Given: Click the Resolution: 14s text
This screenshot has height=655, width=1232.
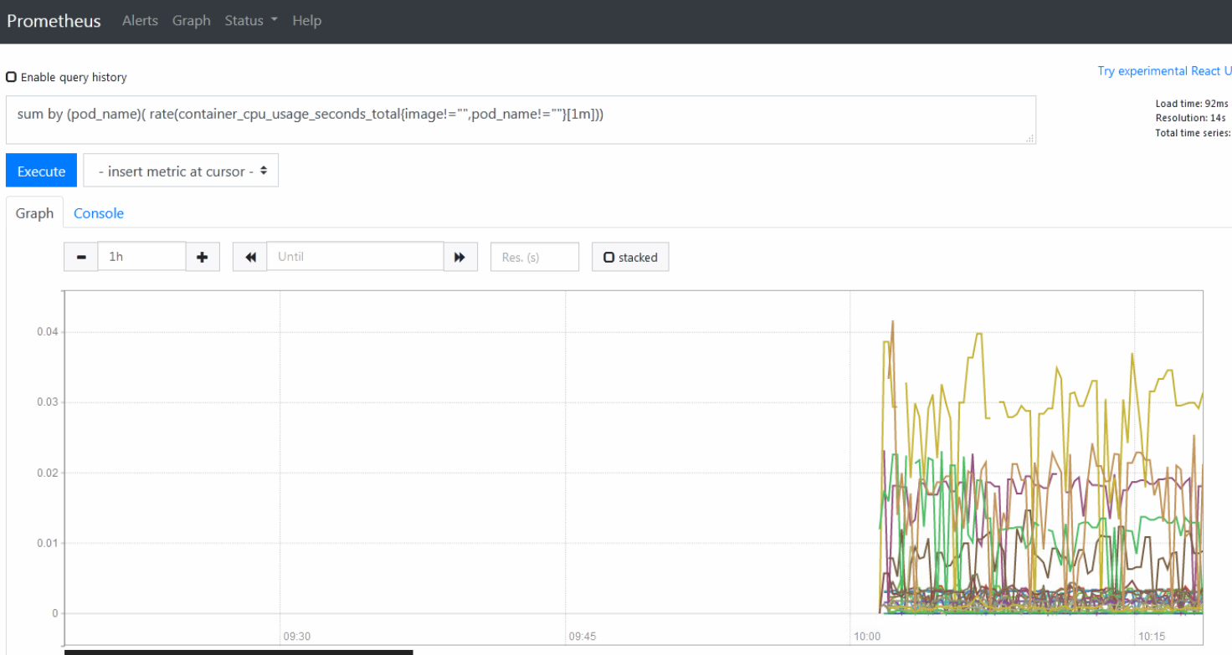Looking at the screenshot, I should coord(1191,118).
